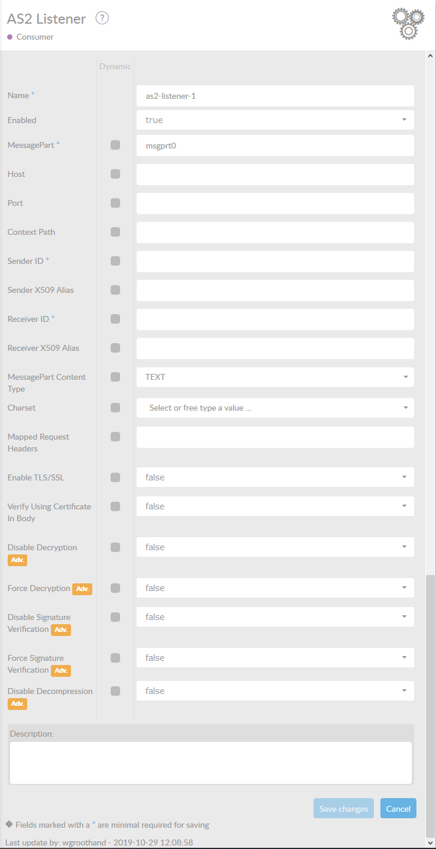Viewport: 436px width, 849px height.
Task: Open the Enabled dropdown
Action: (x=275, y=120)
